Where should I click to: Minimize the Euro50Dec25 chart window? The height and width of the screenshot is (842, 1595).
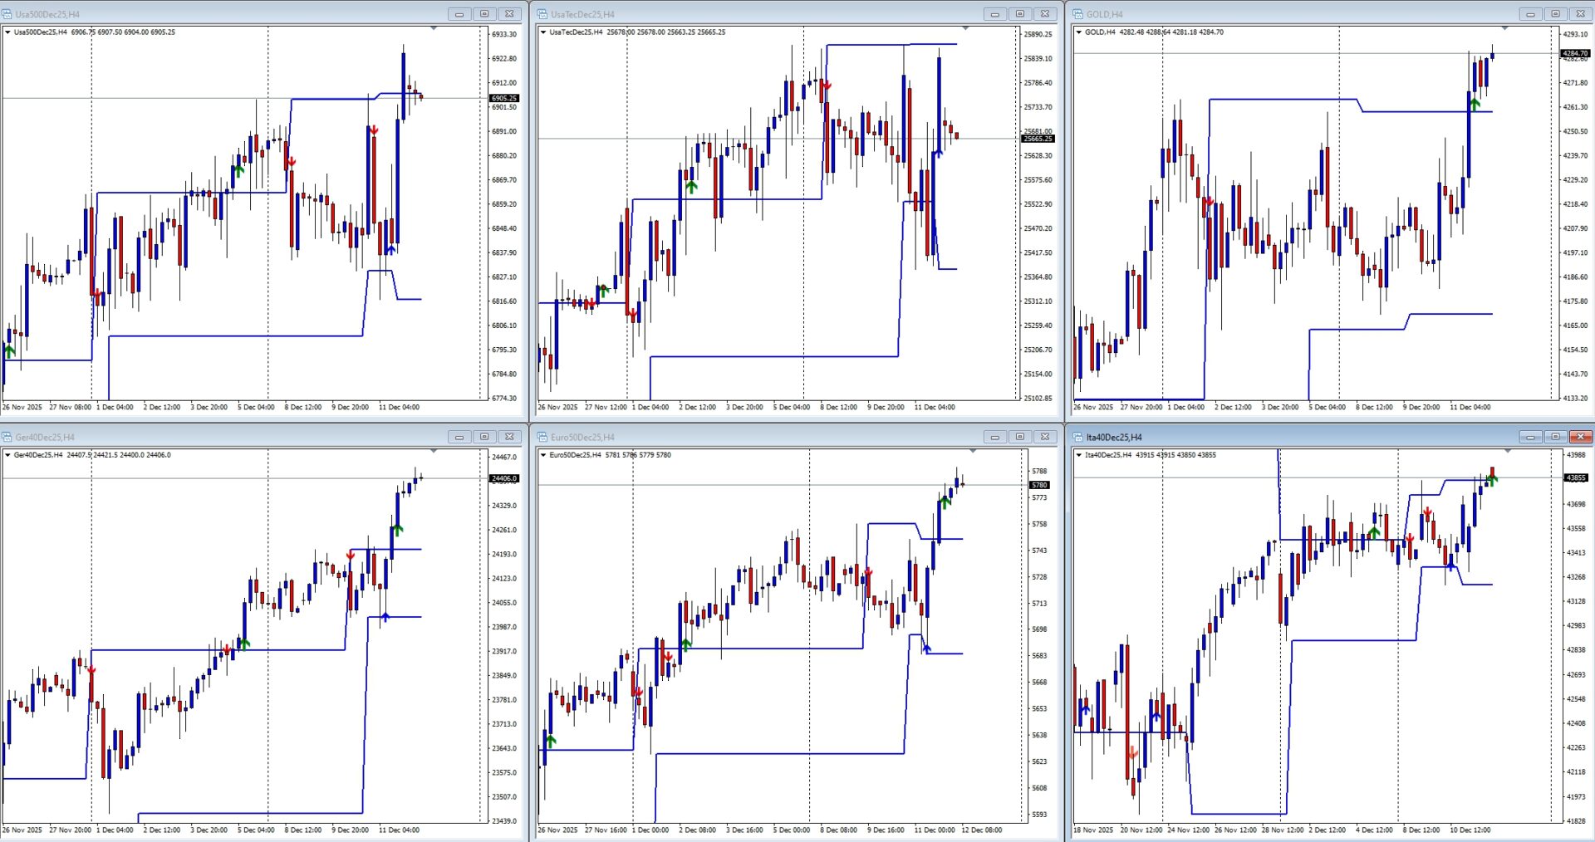pyautogui.click(x=994, y=437)
